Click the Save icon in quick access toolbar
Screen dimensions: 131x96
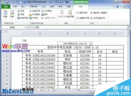[7, 2]
